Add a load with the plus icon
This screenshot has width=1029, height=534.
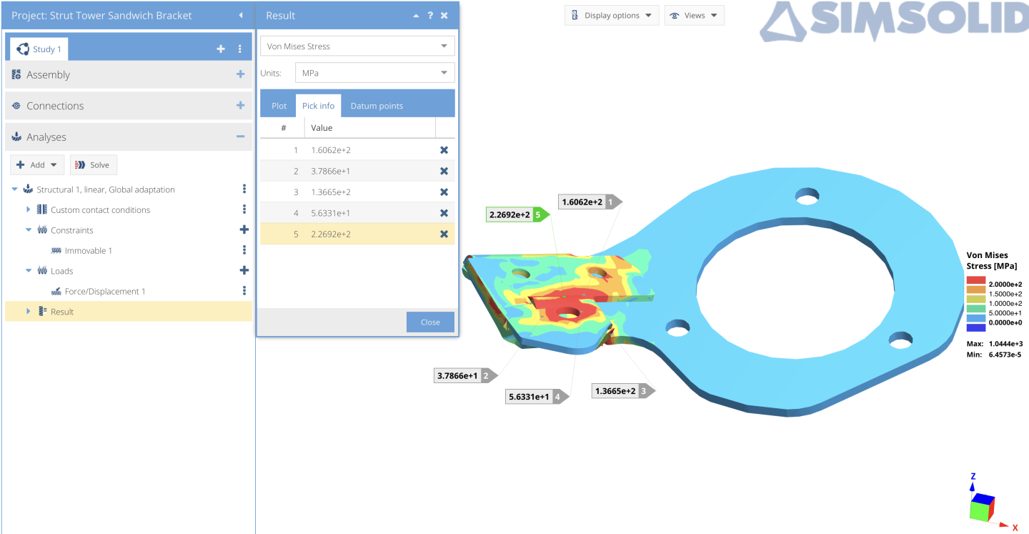click(244, 271)
